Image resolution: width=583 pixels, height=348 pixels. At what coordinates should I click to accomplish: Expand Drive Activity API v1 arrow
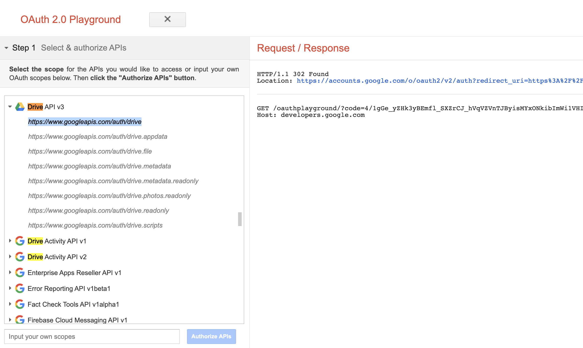pyautogui.click(x=10, y=241)
